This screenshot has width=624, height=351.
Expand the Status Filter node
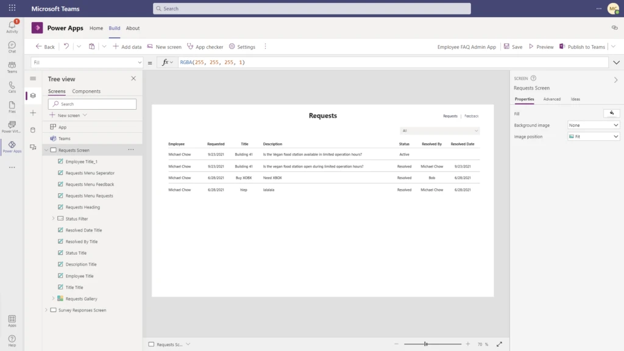(x=54, y=218)
